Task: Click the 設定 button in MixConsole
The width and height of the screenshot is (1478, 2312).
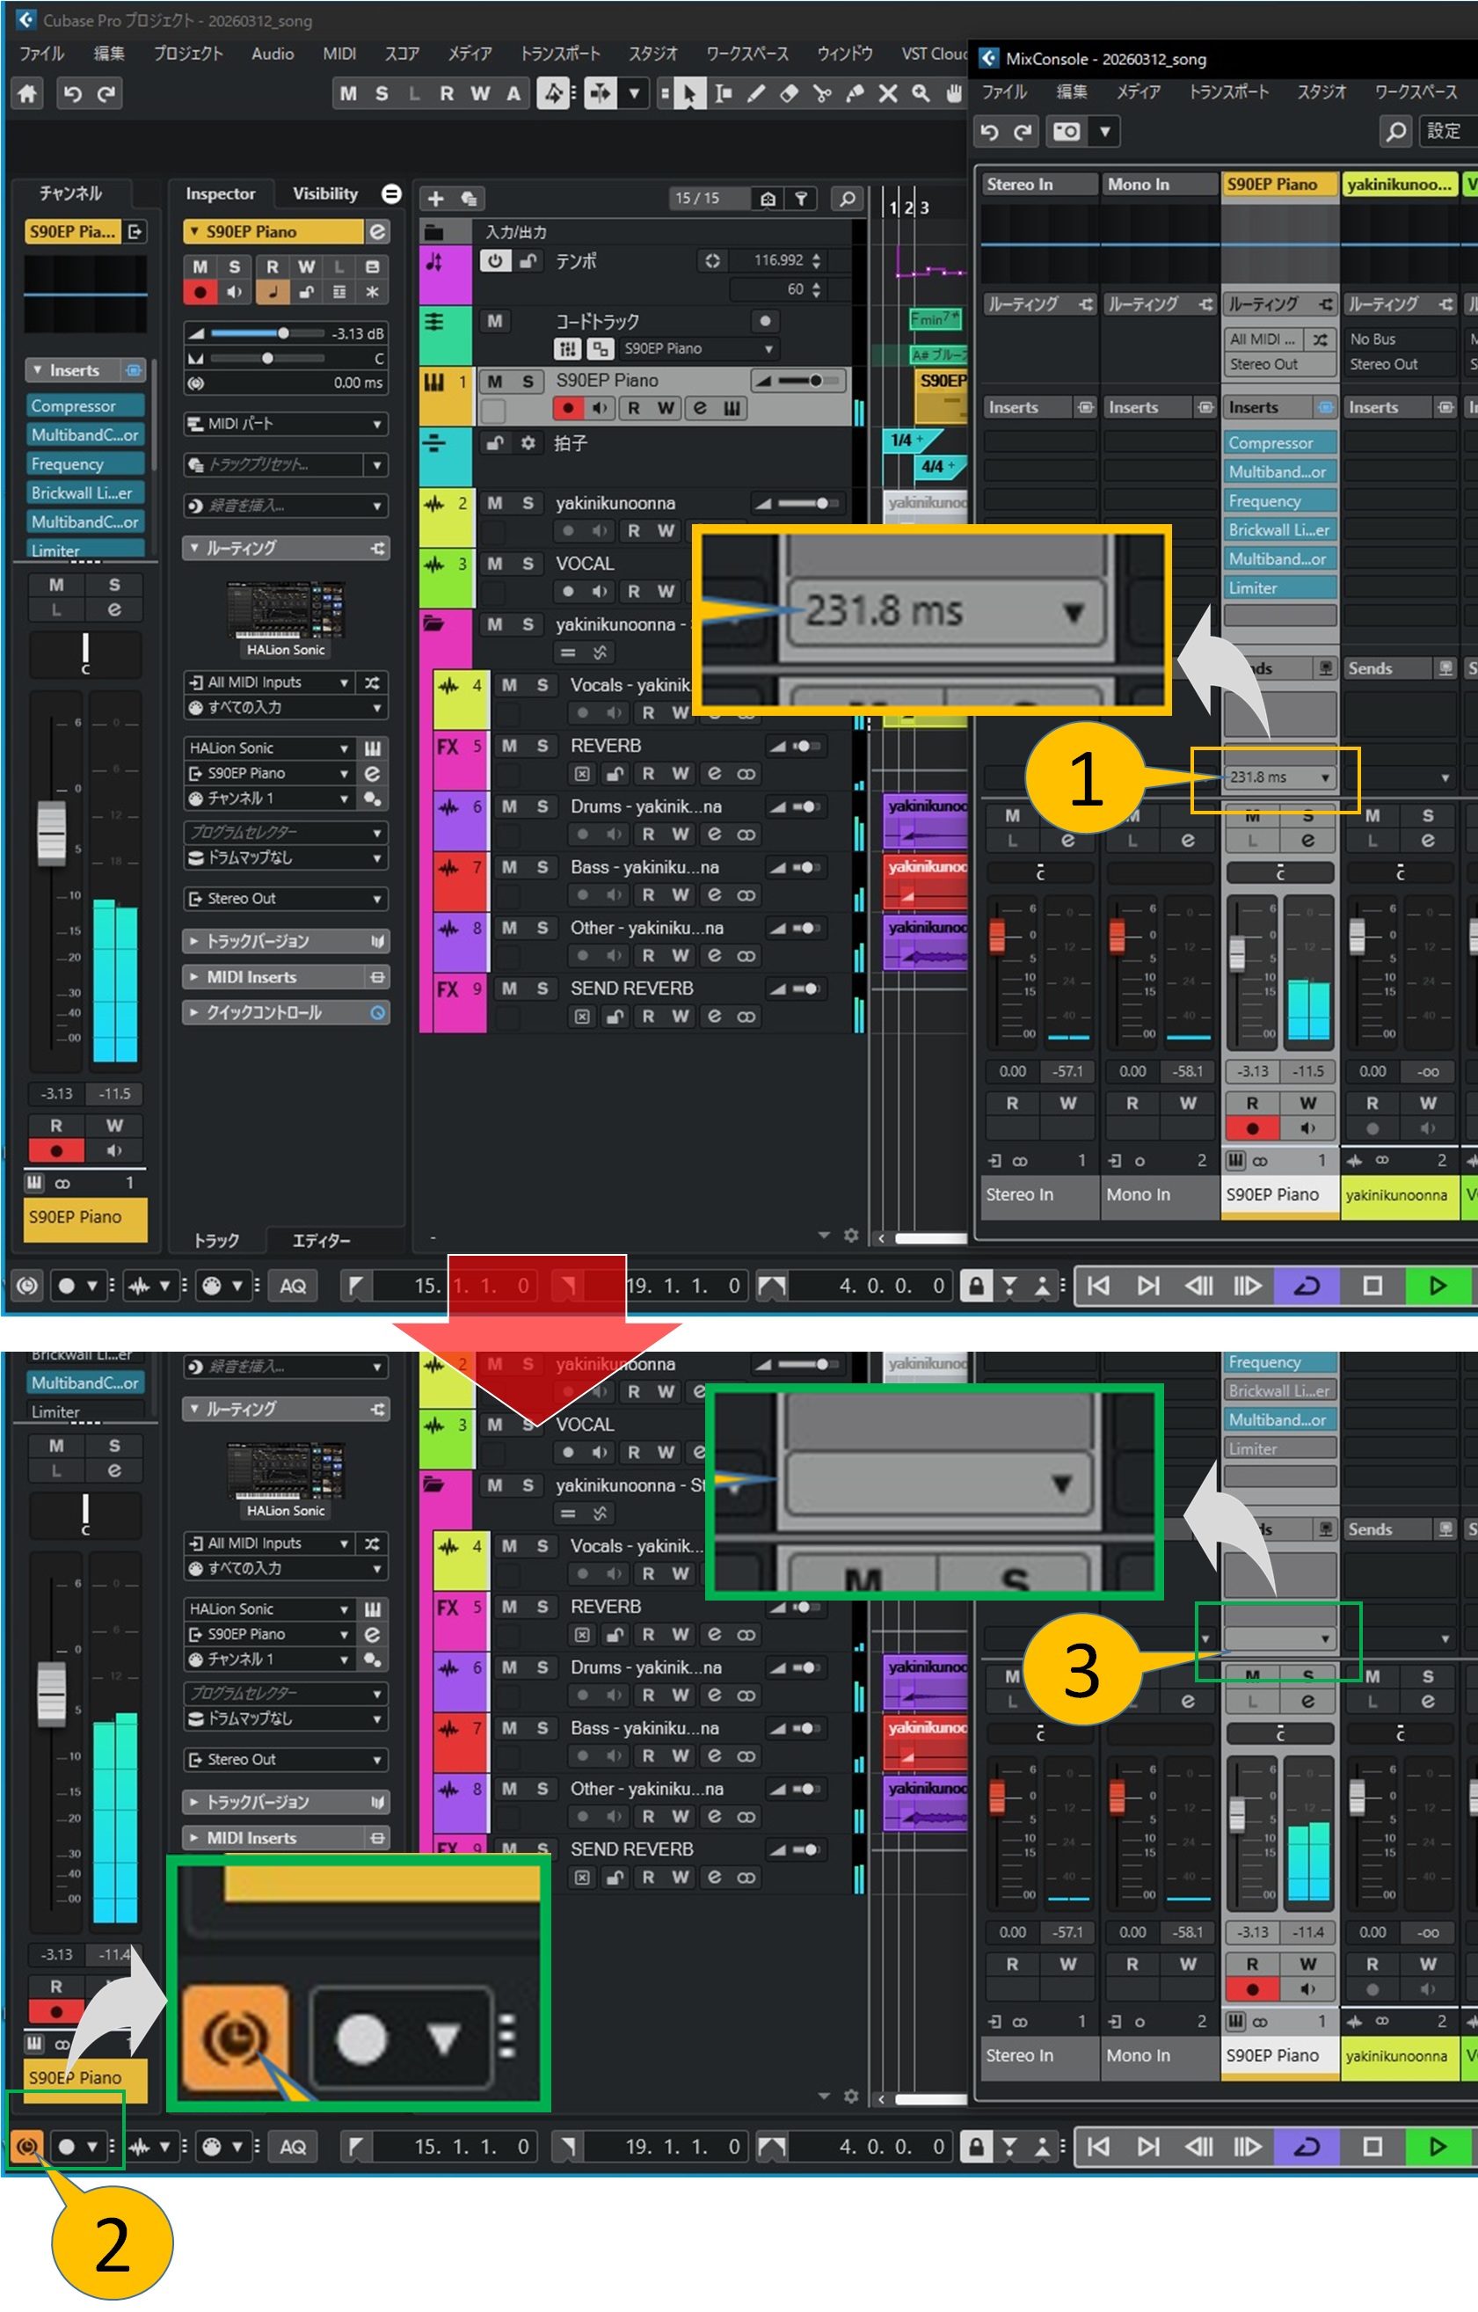Action: click(1443, 132)
